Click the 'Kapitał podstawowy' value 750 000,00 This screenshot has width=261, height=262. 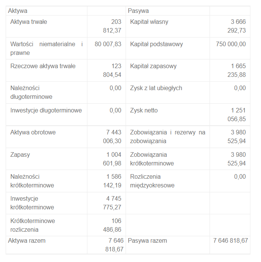coord(231,44)
